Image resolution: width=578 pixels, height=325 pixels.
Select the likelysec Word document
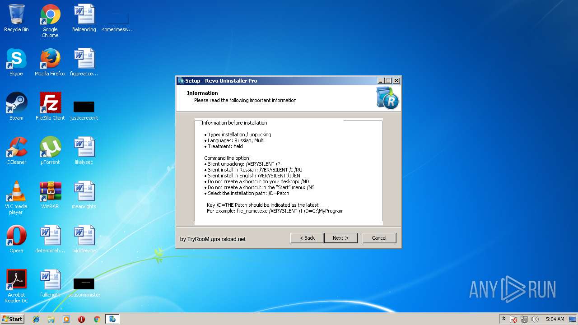tap(84, 151)
